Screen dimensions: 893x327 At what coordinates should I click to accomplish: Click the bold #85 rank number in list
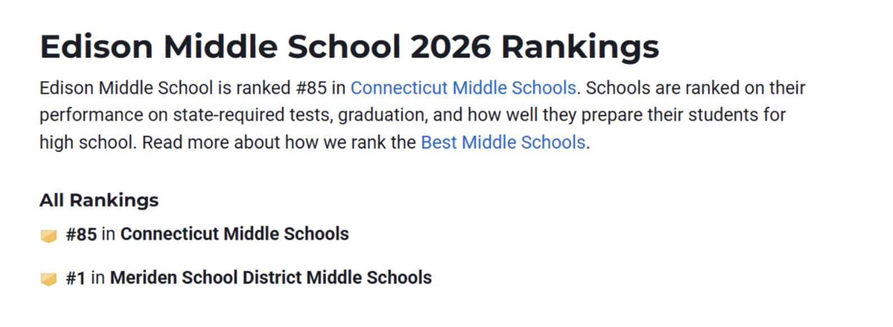pyautogui.click(x=81, y=234)
